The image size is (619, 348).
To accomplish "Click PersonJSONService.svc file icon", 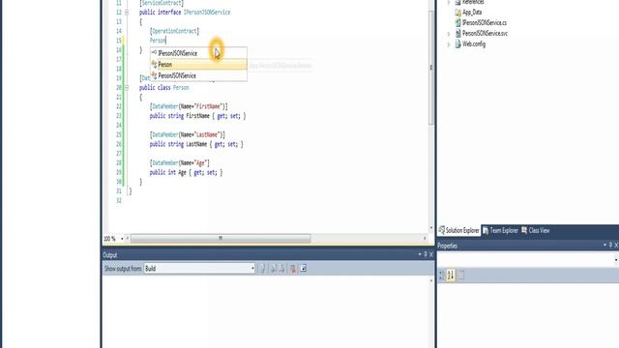I will coord(457,34).
